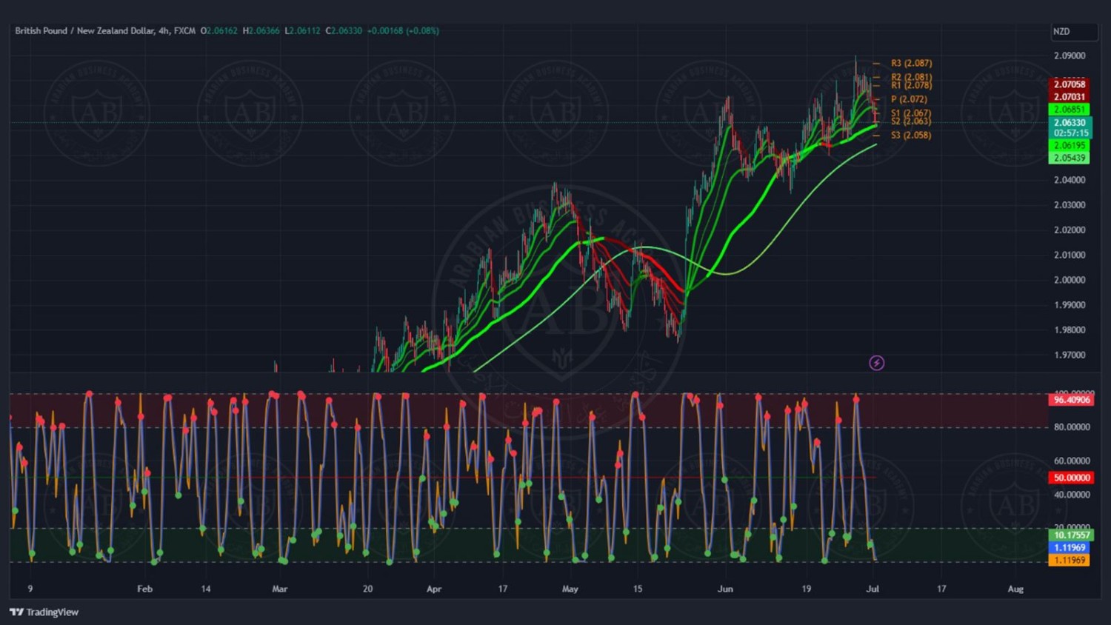Click the red 50.00000 oscillator label
The image size is (1111, 625).
pos(1071,478)
